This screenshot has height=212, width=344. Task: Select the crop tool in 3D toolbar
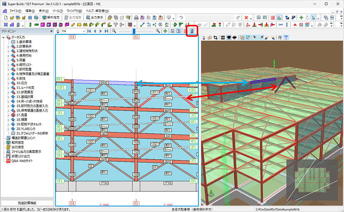tap(216, 38)
